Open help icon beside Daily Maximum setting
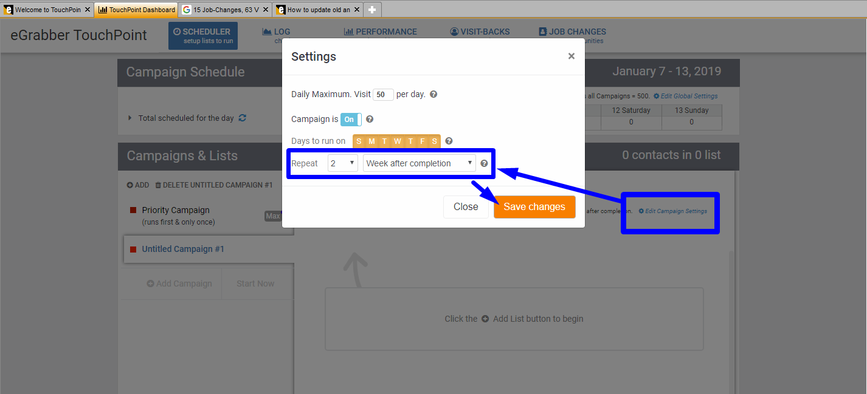Viewport: 867px width, 394px height. coord(433,95)
